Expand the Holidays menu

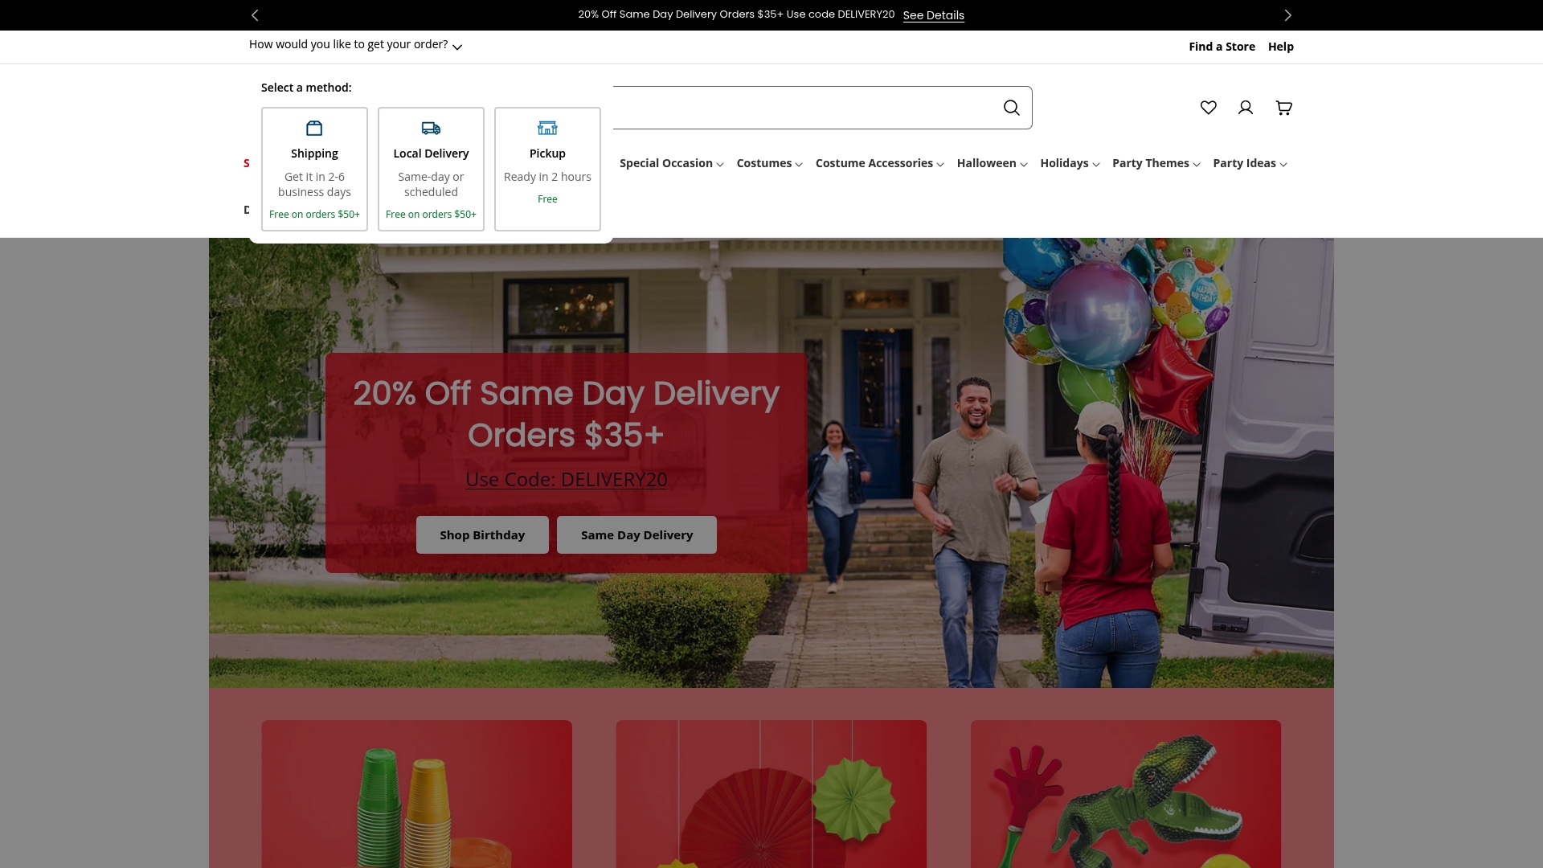point(1070,163)
